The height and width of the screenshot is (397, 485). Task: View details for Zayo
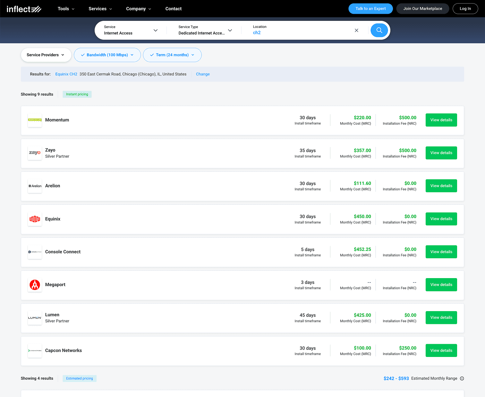(x=441, y=153)
